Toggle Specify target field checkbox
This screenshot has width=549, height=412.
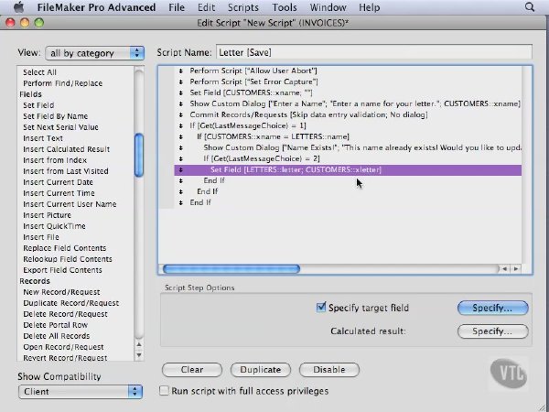[x=321, y=308]
